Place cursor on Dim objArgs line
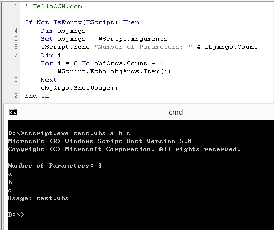Viewport: 274px width, 230px height. pos(63,31)
